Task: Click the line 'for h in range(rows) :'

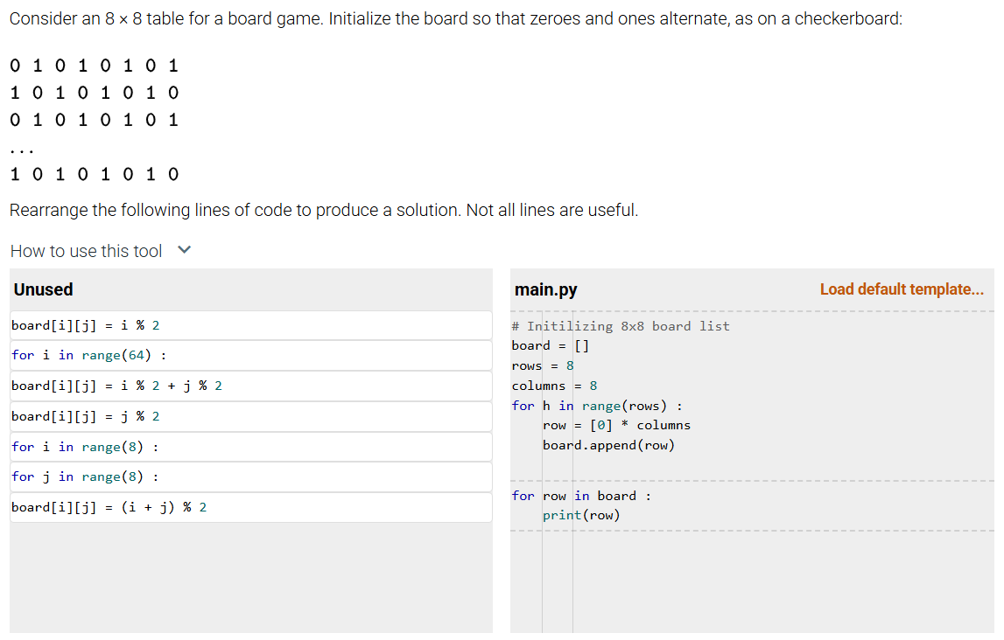Action: point(597,406)
